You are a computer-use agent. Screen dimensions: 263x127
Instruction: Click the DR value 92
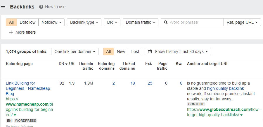[x=62, y=83]
